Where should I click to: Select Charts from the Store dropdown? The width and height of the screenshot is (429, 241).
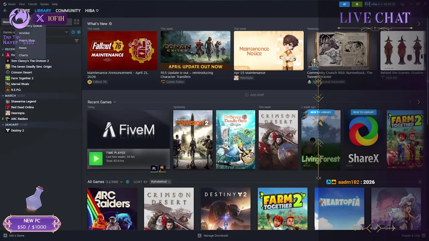tap(23, 55)
